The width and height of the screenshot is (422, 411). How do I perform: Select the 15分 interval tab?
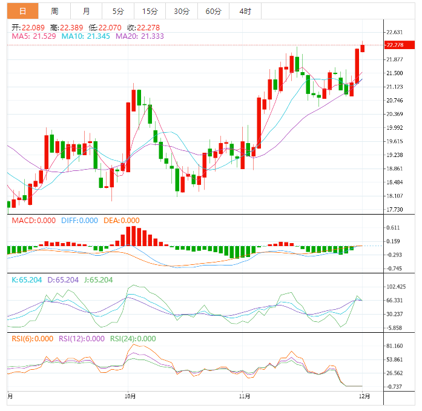150,11
